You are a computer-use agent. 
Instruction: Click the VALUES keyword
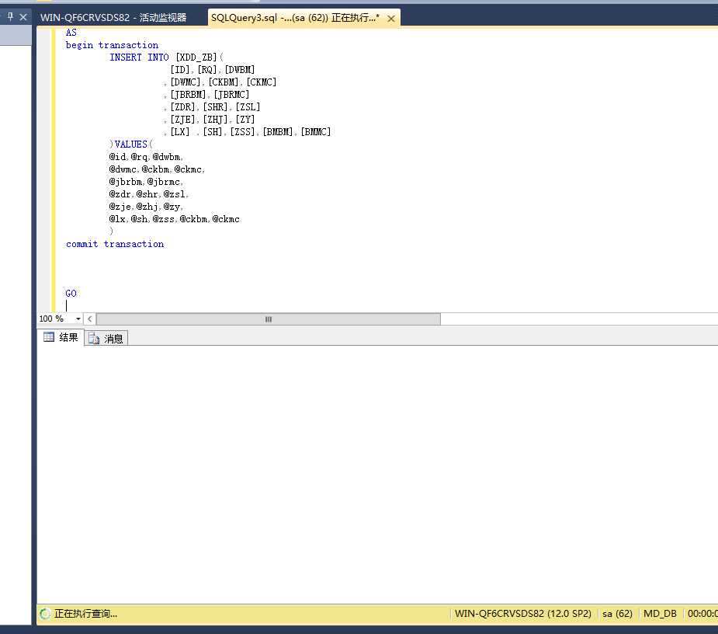point(131,145)
